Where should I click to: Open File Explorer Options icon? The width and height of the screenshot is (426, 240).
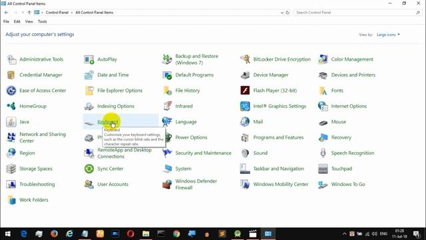click(x=89, y=91)
